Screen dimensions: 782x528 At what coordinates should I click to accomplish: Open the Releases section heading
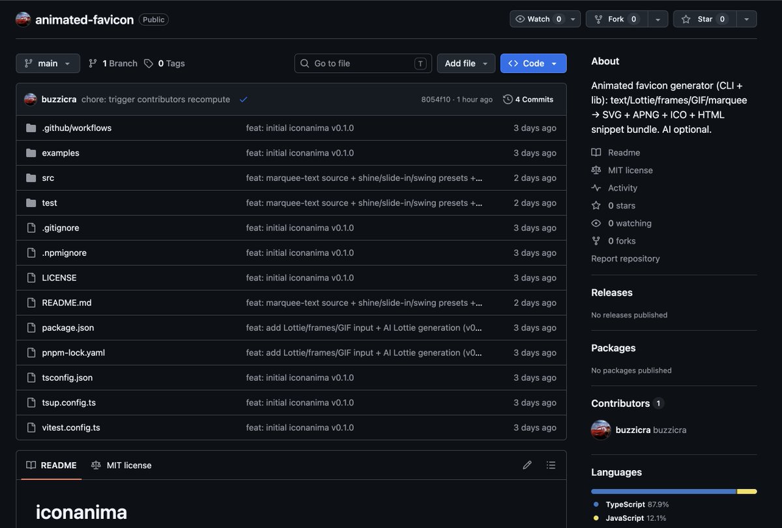612,292
